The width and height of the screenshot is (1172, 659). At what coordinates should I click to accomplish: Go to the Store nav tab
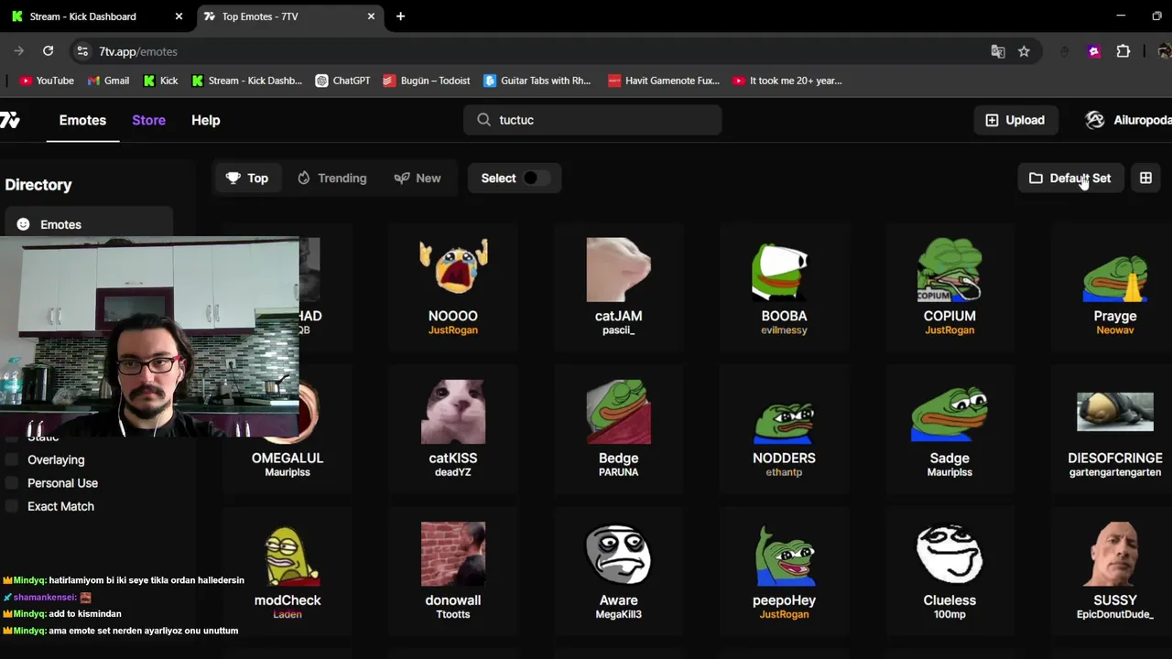(x=148, y=120)
